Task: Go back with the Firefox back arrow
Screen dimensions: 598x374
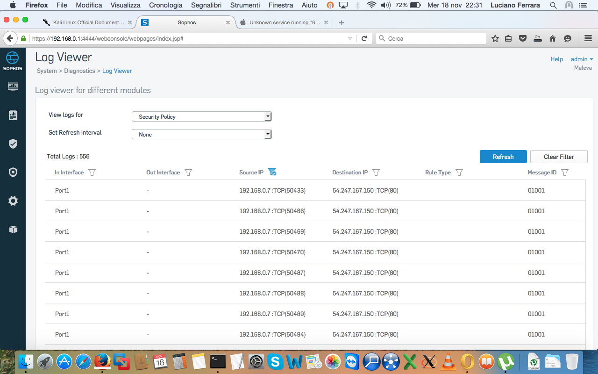Action: click(x=10, y=38)
